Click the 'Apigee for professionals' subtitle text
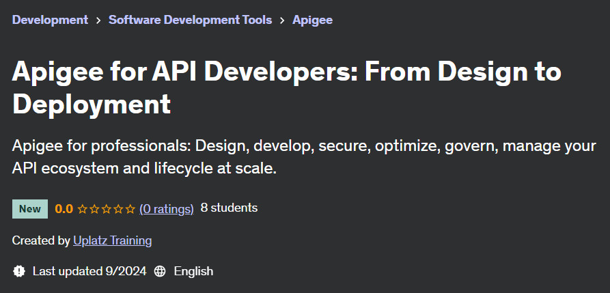Viewport: 610px width, 293px height. coord(304,157)
